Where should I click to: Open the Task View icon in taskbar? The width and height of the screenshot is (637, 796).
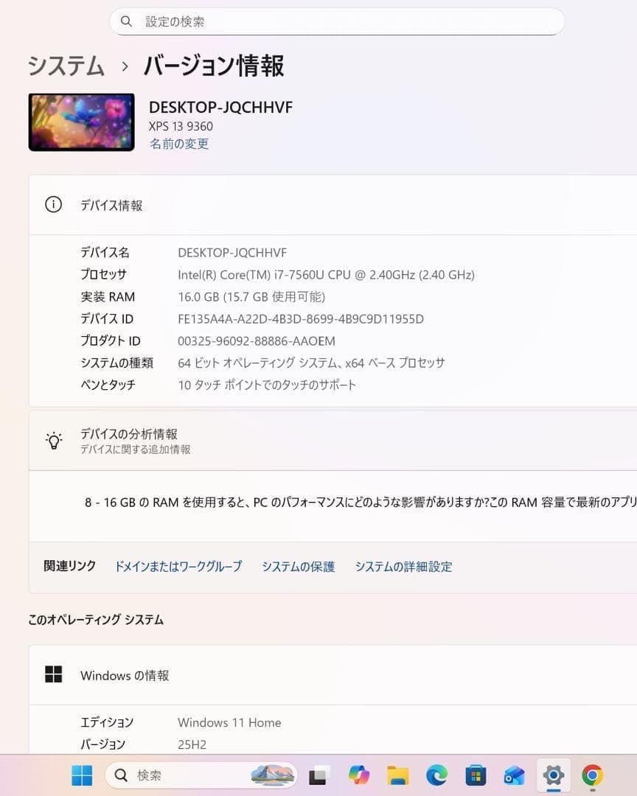pos(318,775)
